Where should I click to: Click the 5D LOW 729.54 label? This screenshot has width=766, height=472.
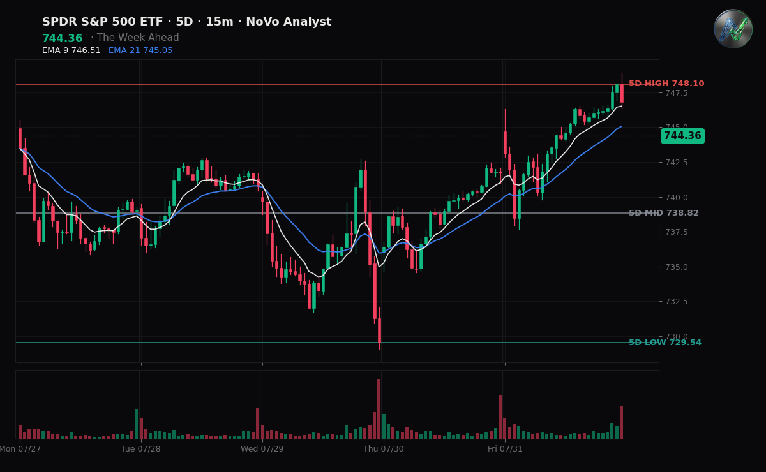pyautogui.click(x=665, y=343)
